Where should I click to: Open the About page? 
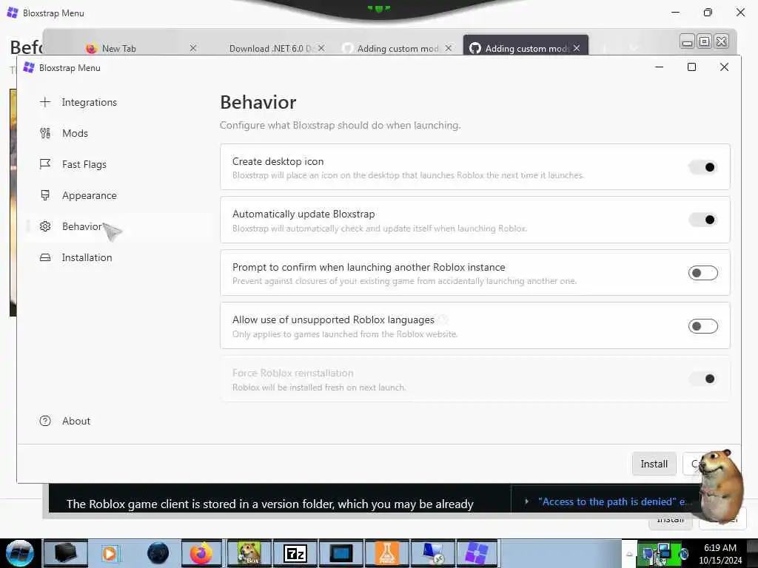[76, 421]
